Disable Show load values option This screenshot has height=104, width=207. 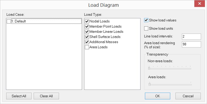point(146,20)
